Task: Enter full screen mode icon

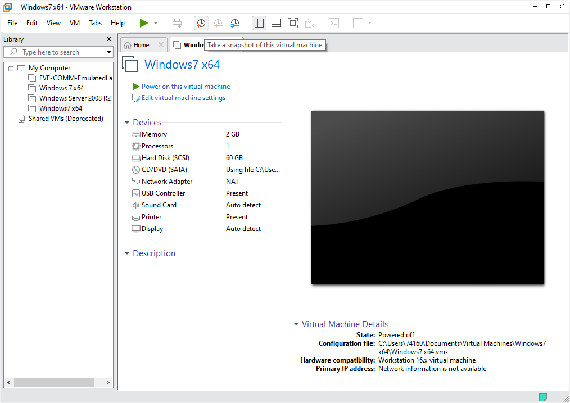Action: [293, 23]
